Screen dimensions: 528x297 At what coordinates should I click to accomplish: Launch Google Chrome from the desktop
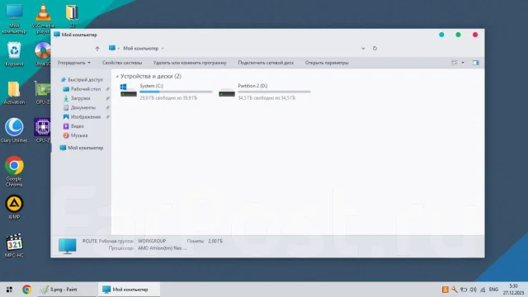point(14,171)
